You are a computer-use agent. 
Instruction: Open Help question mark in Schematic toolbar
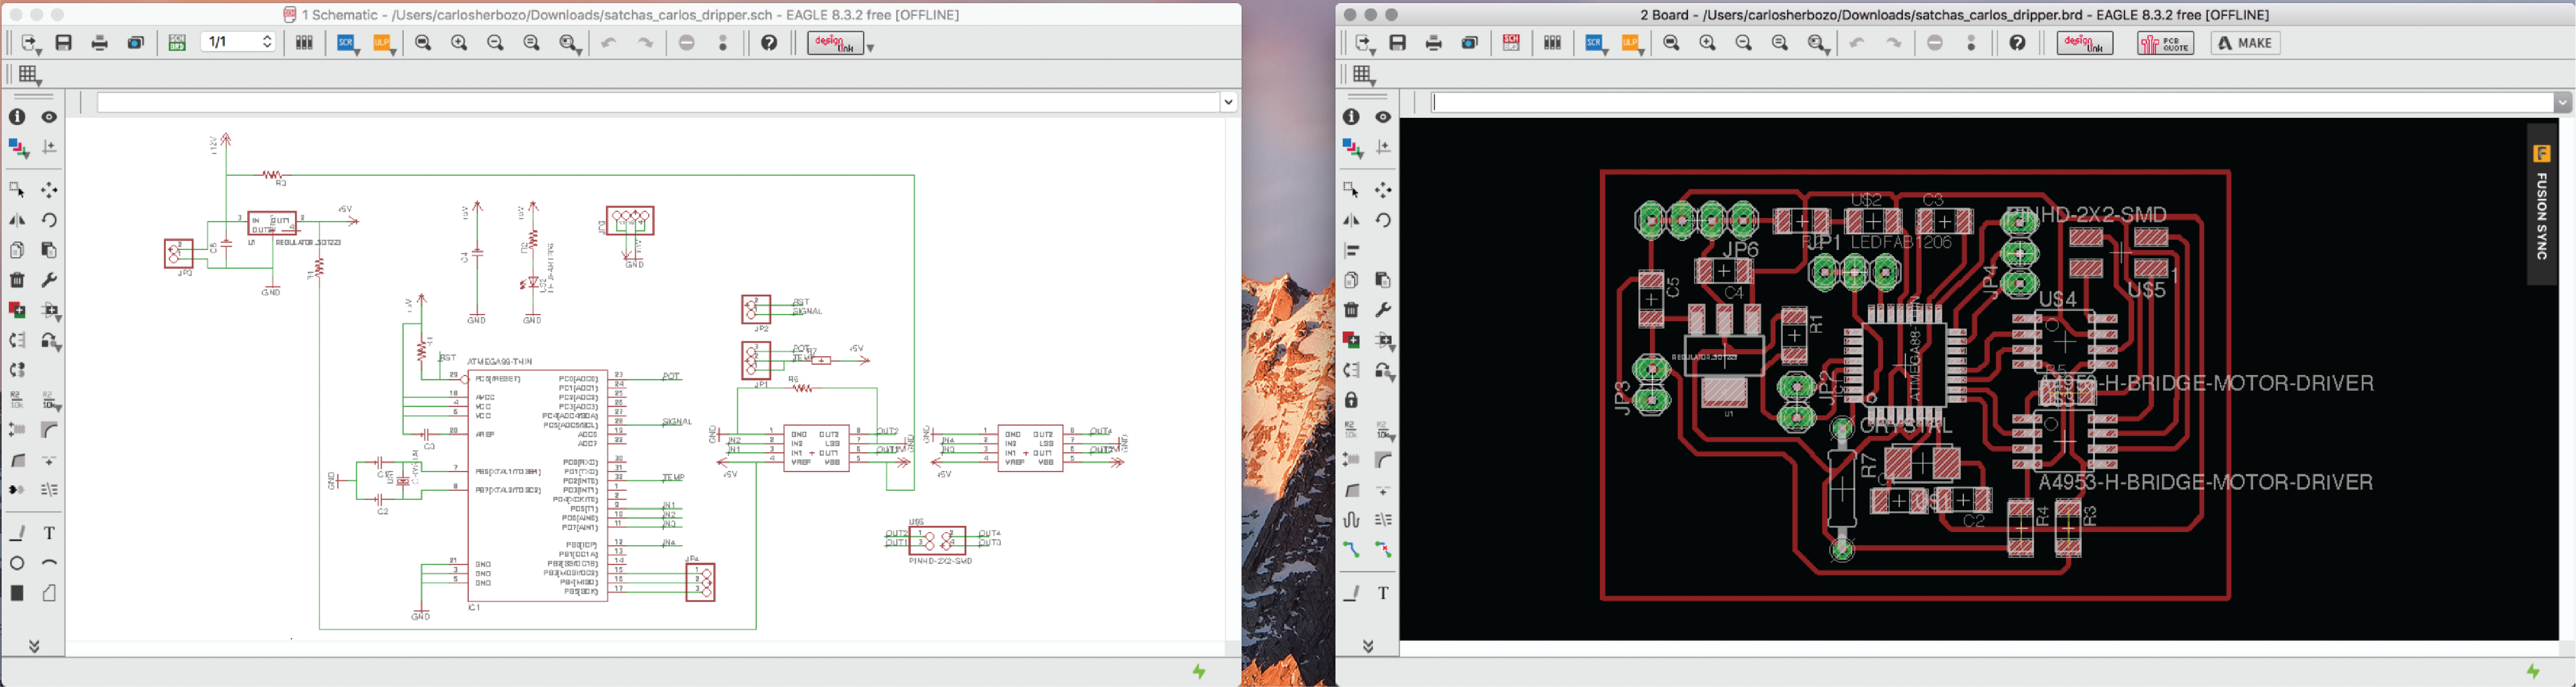pyautogui.click(x=769, y=43)
